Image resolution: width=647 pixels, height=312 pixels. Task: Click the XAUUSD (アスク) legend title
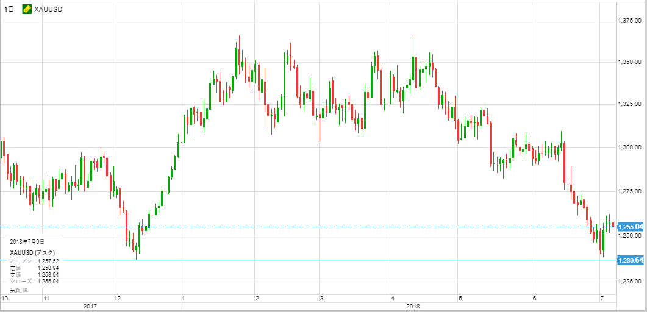pyautogui.click(x=33, y=252)
